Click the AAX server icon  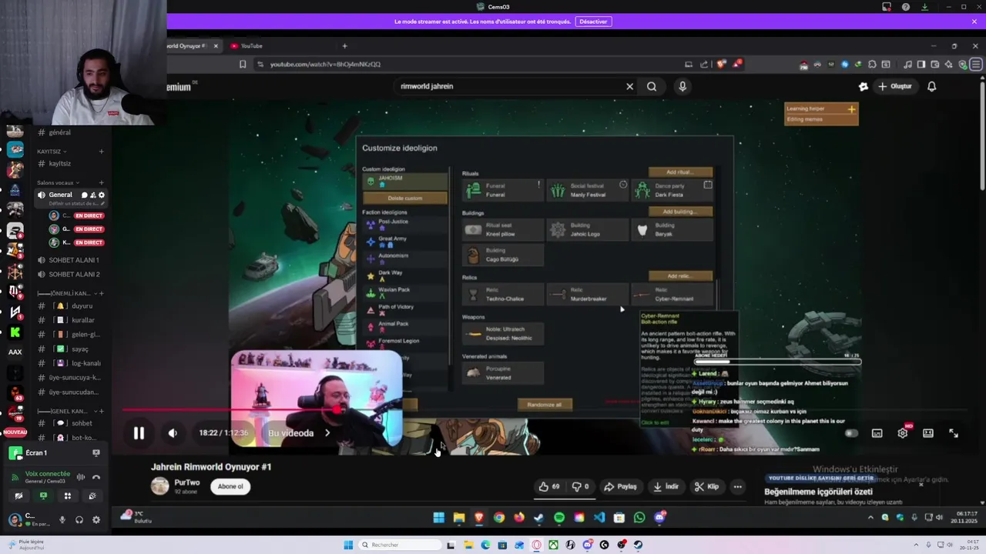point(15,352)
